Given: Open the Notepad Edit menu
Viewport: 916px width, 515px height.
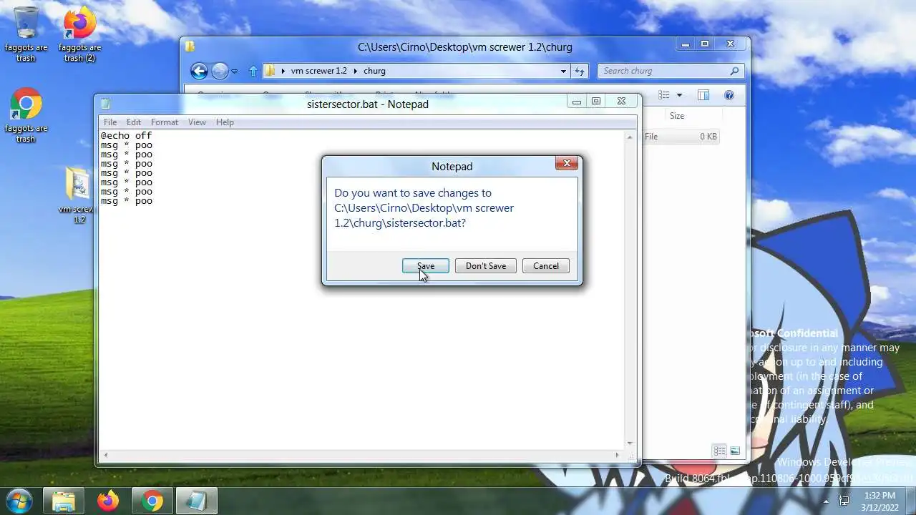Looking at the screenshot, I should click(x=134, y=122).
